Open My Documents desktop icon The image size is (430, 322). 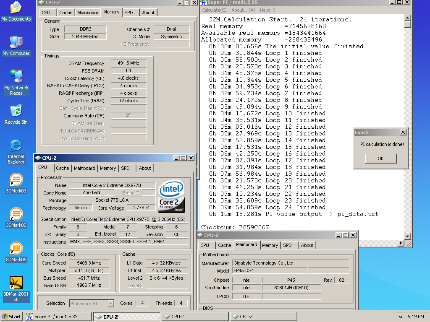tap(16, 11)
